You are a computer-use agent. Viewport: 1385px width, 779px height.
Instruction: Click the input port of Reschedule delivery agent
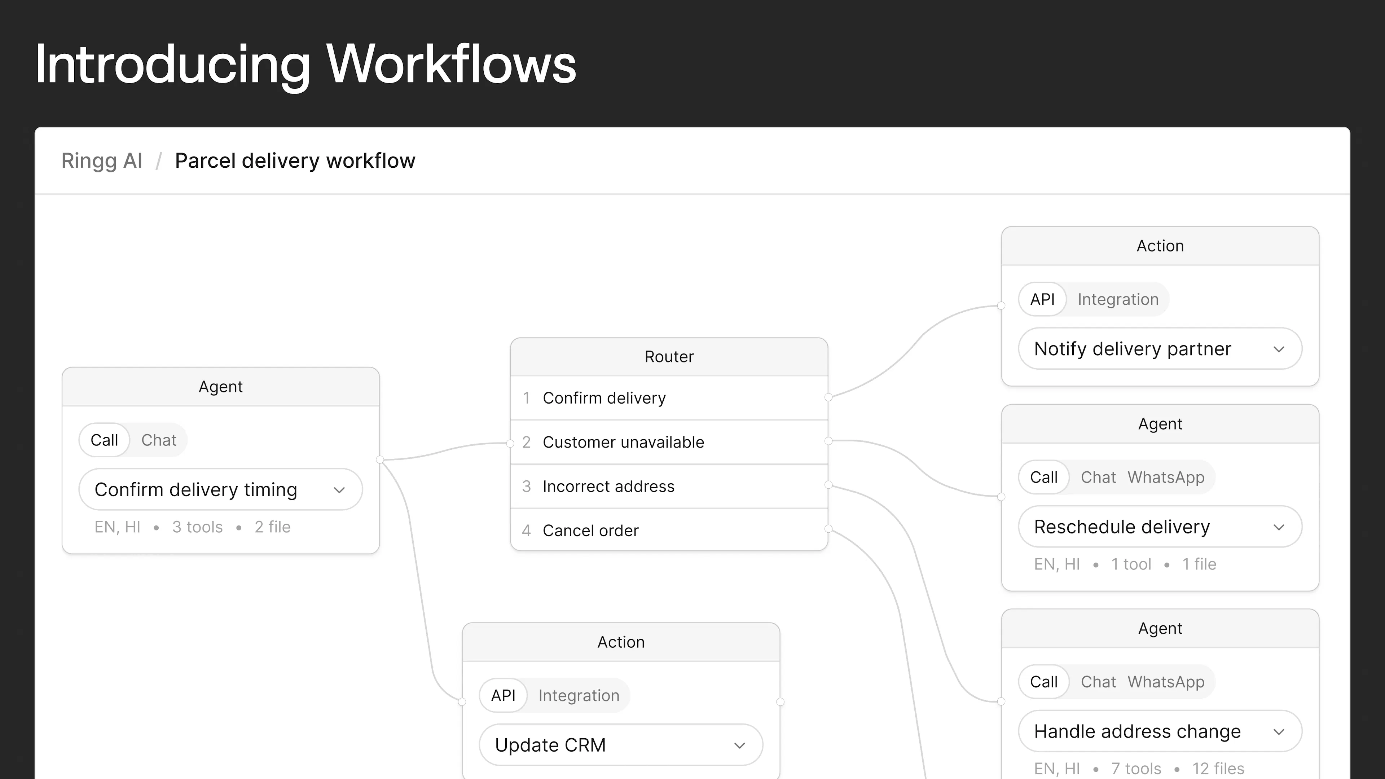click(1001, 497)
